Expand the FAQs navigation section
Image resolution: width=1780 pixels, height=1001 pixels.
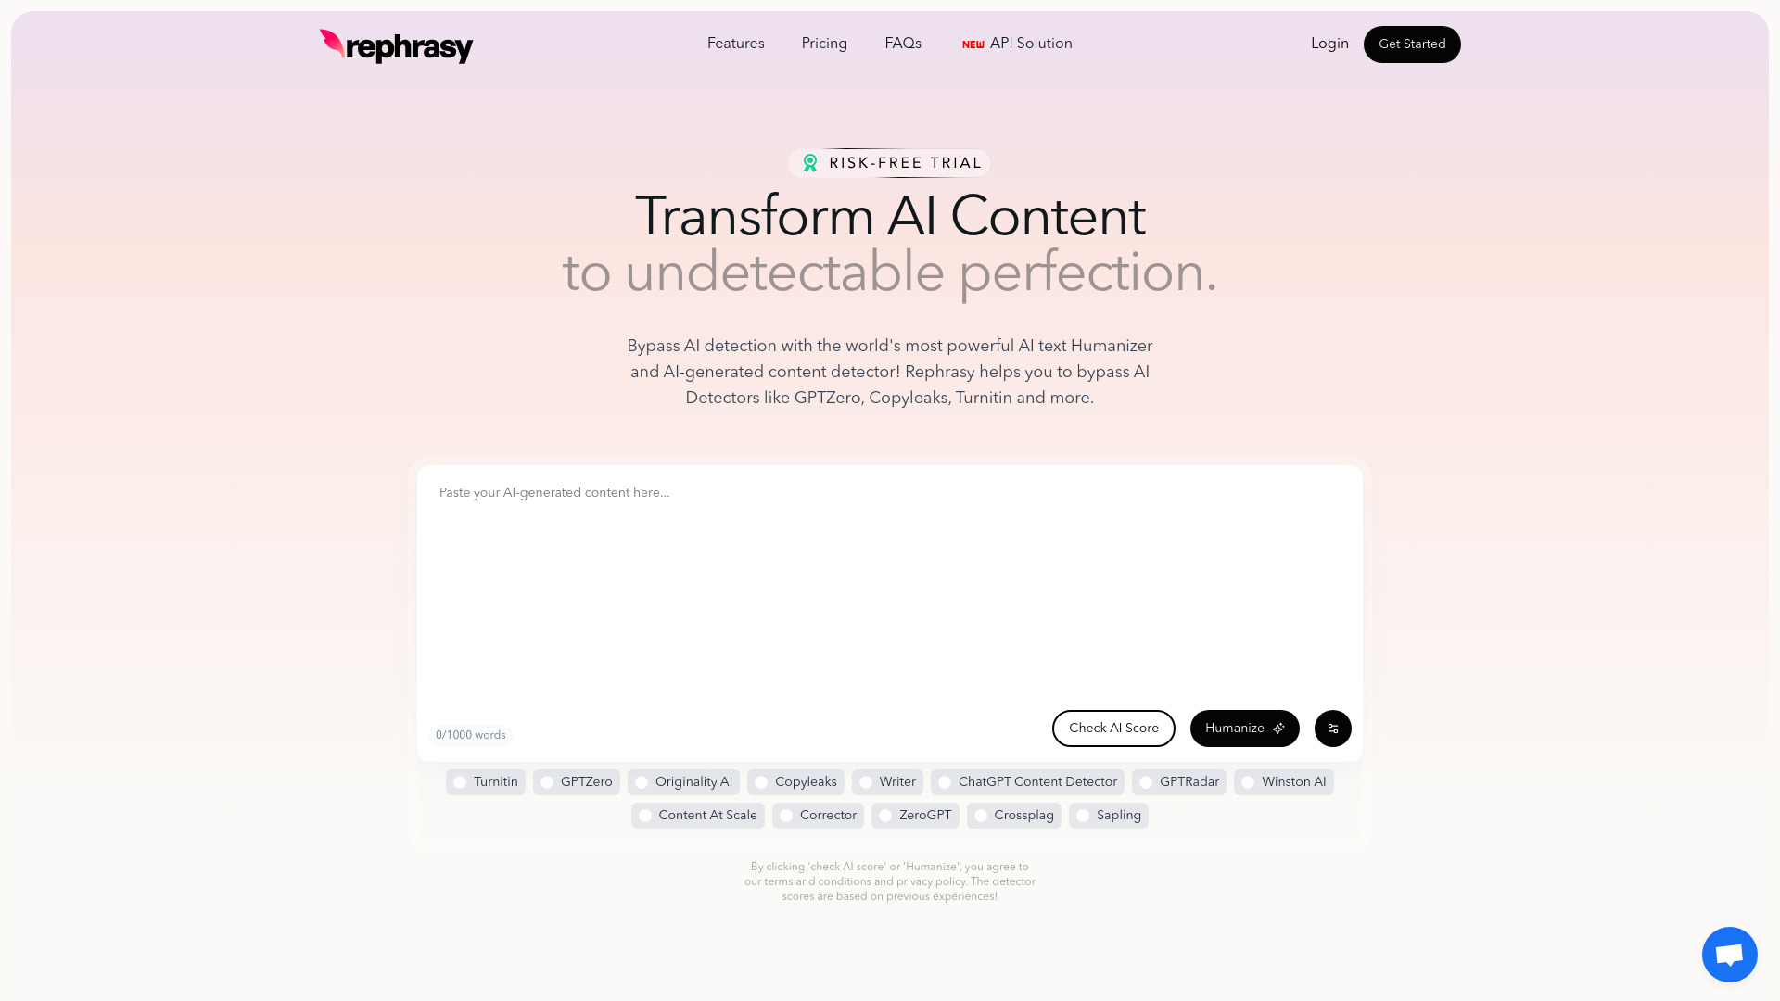click(904, 44)
